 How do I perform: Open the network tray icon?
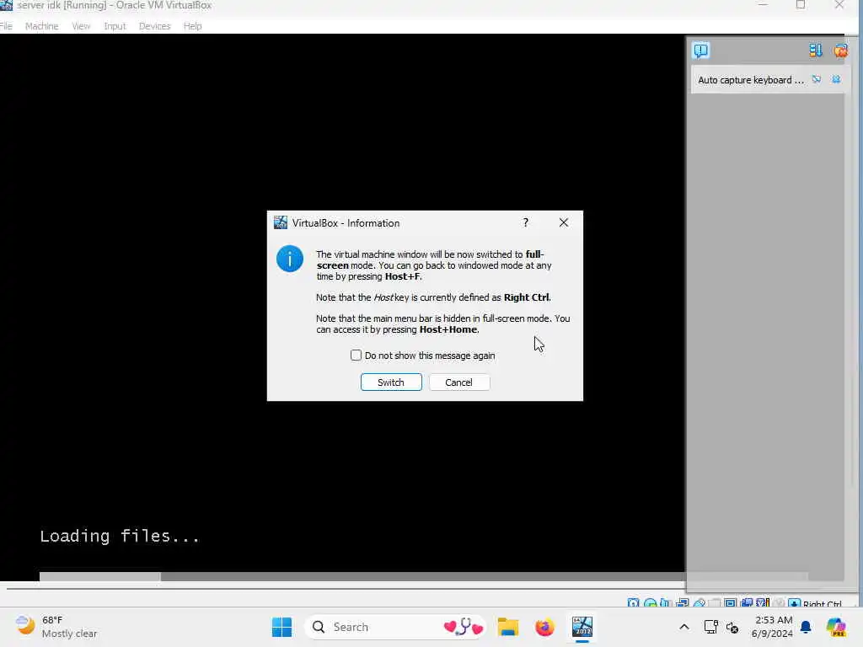[710, 627]
